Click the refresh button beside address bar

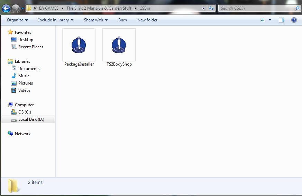pos(211,8)
